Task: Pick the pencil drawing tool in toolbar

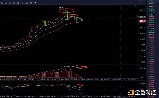Action: 10,3
